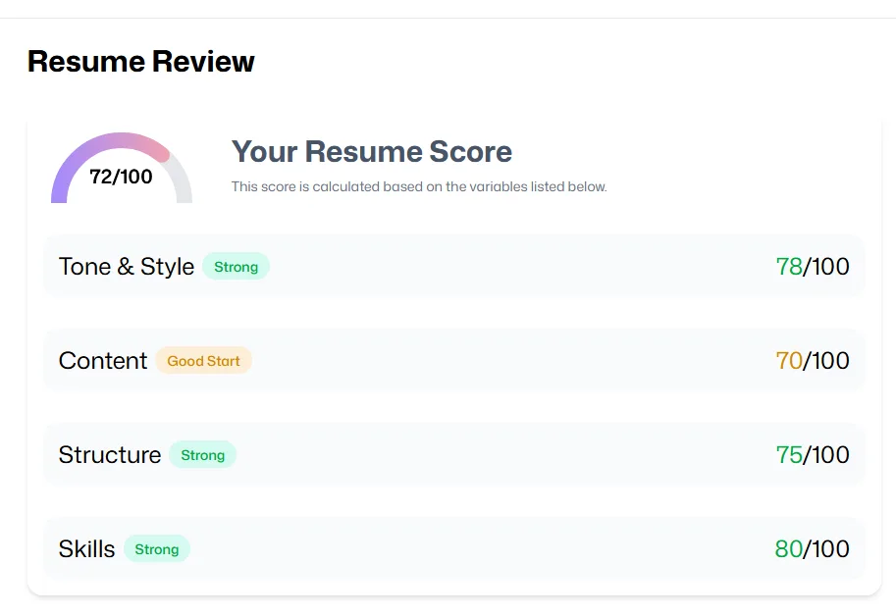The width and height of the screenshot is (896, 616).
Task: Open the Tone & Style category
Action: coord(126,267)
